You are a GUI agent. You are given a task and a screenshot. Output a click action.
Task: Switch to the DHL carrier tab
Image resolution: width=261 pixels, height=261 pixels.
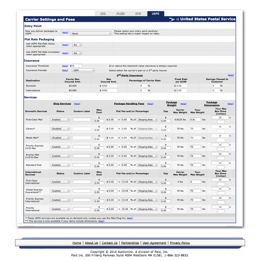point(103,14)
